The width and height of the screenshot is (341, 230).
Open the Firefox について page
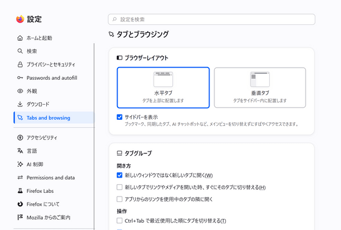pyautogui.click(x=54, y=204)
